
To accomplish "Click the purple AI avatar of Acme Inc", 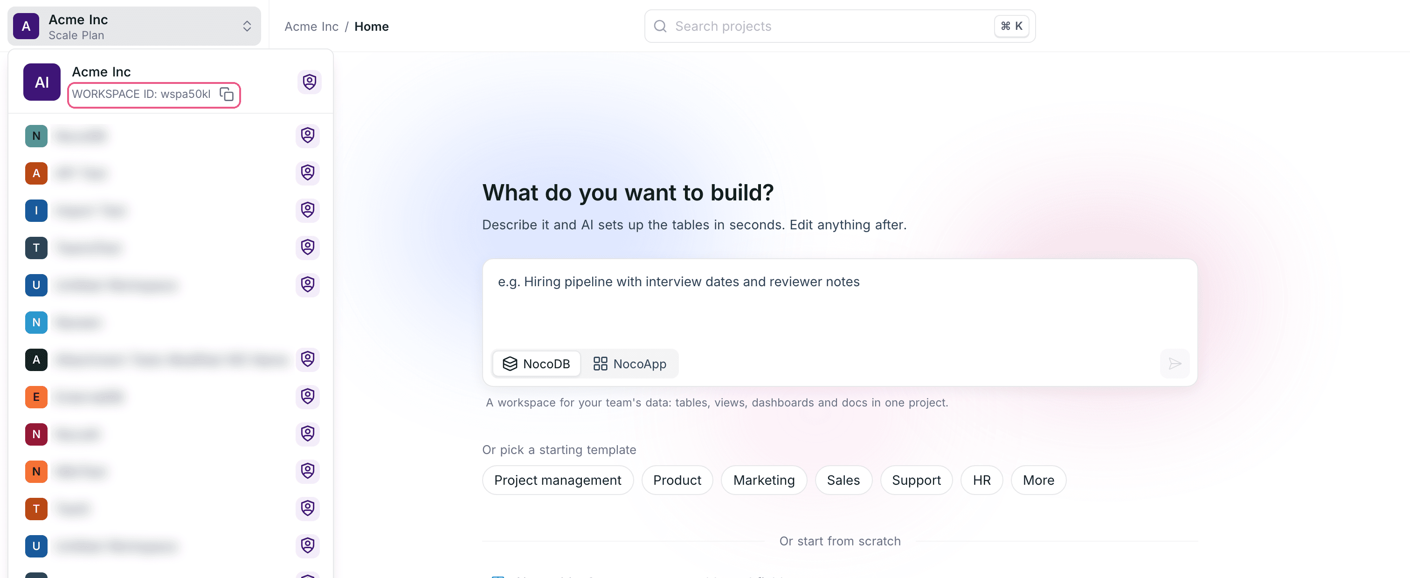I will click(x=42, y=82).
